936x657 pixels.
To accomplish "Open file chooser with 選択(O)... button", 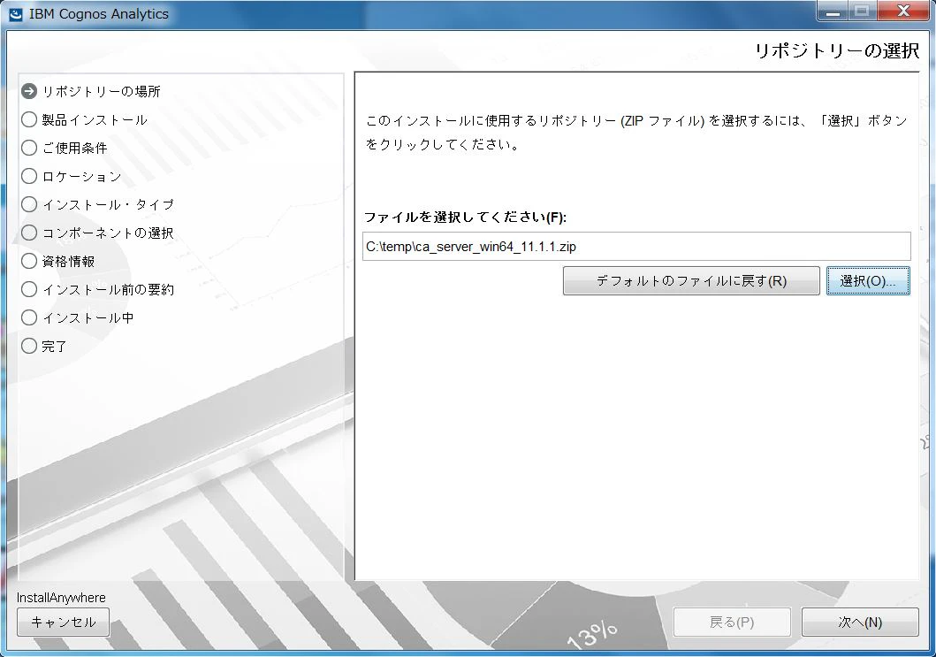I will click(x=868, y=280).
